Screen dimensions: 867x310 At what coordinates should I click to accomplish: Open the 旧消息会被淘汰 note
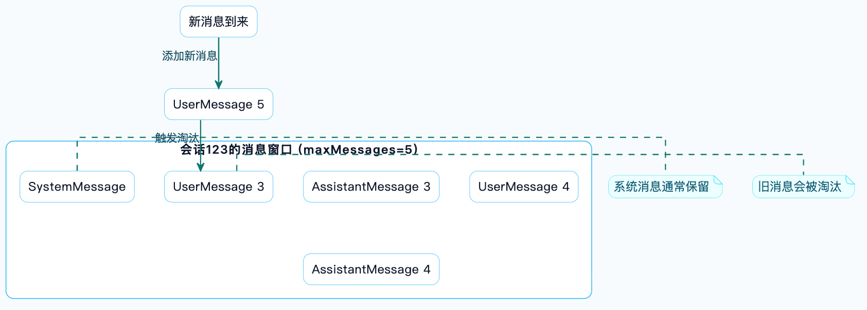tap(803, 187)
